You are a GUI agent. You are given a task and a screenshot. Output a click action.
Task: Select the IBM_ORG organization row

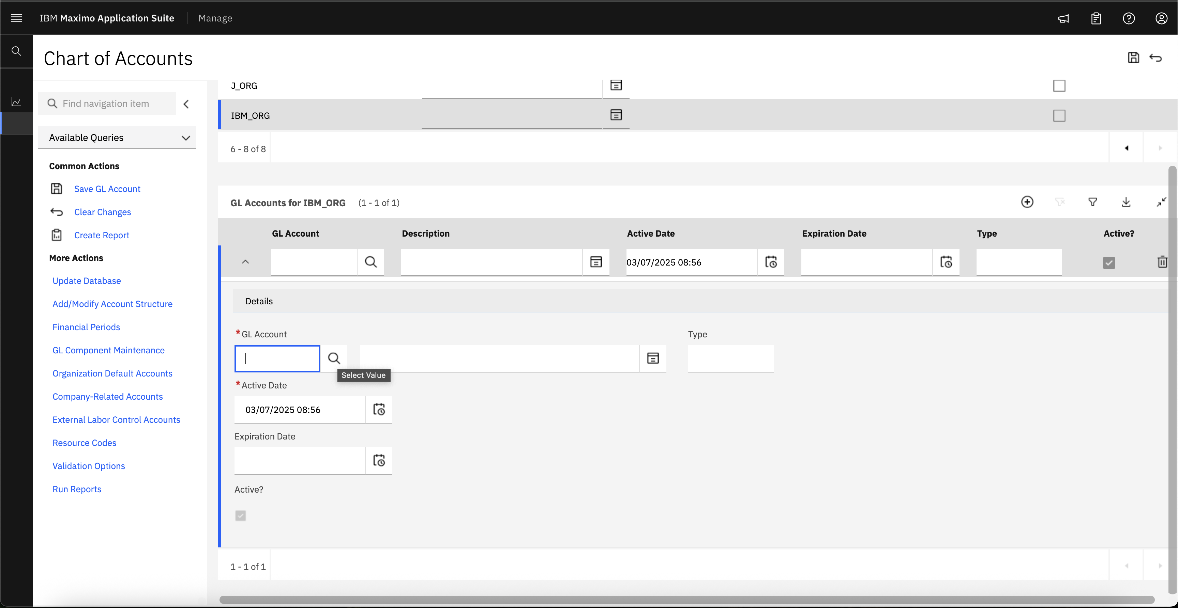tap(697, 115)
